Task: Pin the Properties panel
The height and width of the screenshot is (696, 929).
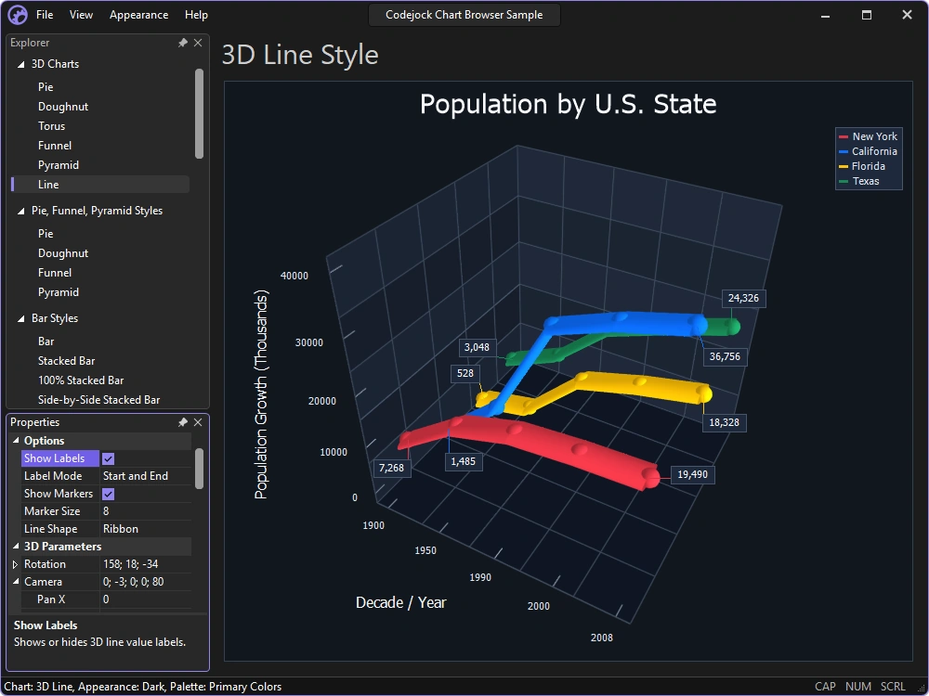Action: pos(182,422)
